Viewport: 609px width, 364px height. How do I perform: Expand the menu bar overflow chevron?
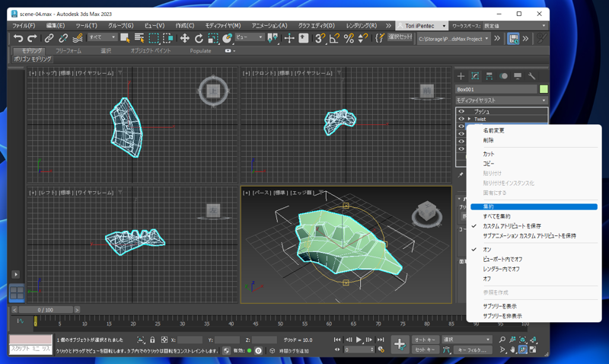click(388, 26)
